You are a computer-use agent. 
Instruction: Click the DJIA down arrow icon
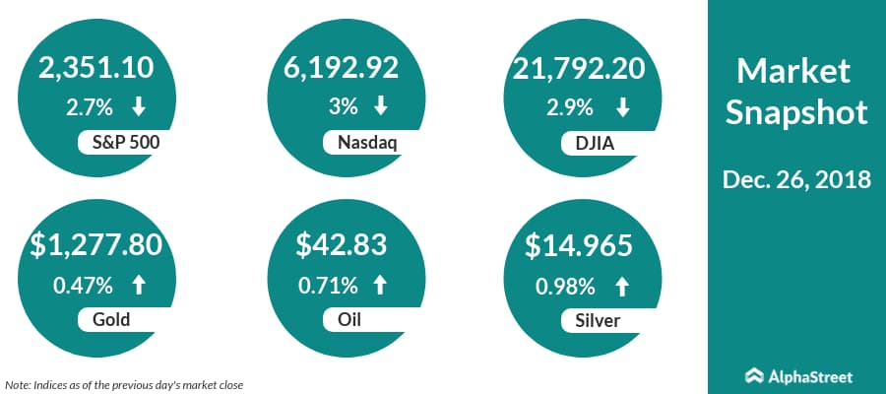(621, 104)
